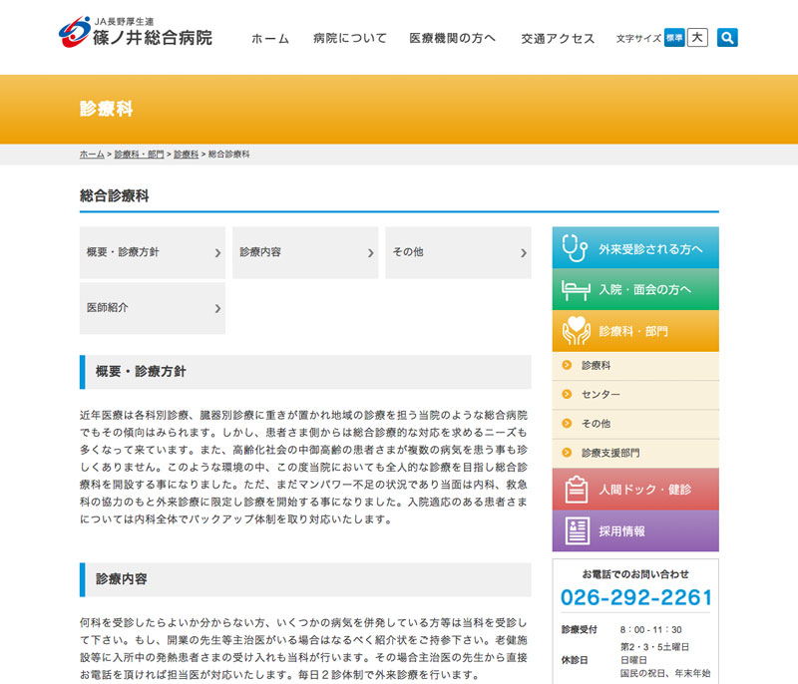
Task: Open 交通アクセス menu
Action: 558,39
